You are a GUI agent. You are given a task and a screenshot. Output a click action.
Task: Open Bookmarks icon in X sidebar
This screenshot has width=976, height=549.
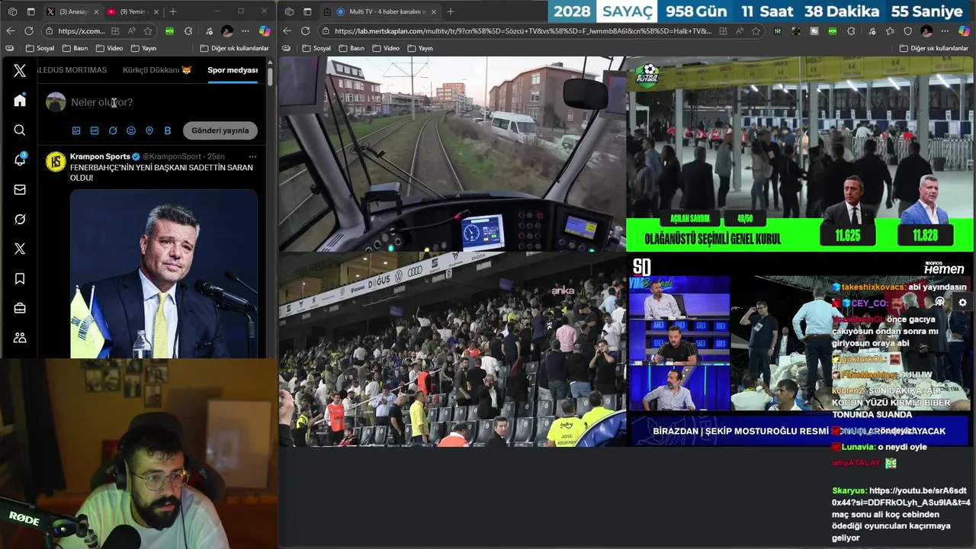[20, 279]
